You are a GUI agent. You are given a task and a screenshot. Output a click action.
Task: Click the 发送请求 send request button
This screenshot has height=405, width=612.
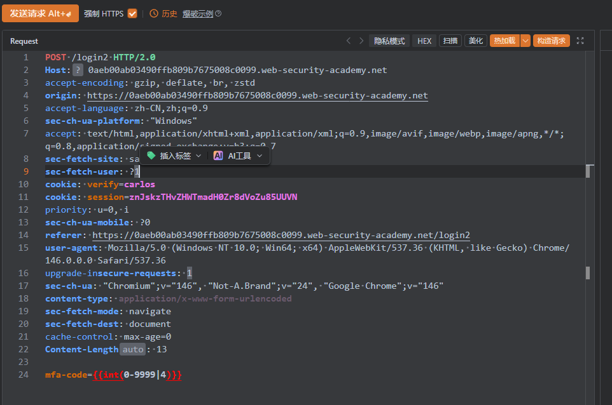(40, 13)
